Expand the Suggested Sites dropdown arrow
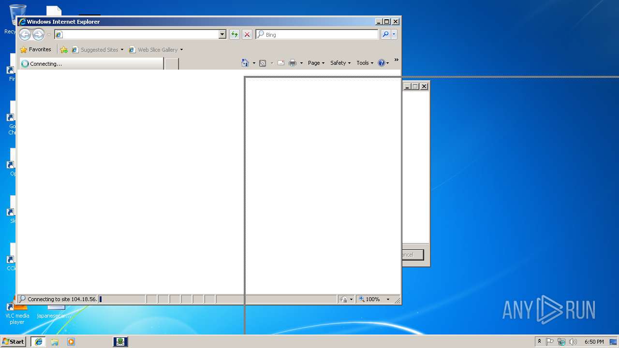The height and width of the screenshot is (348, 619). tap(122, 50)
